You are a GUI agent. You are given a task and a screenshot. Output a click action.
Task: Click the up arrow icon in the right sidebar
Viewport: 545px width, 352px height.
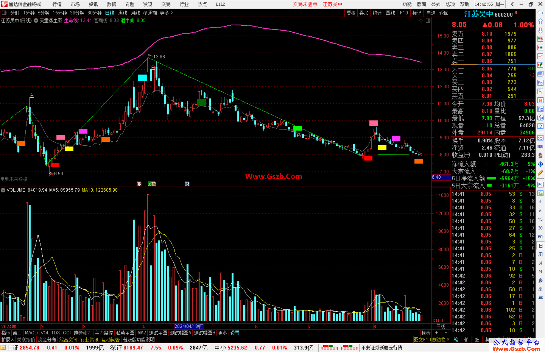[540, 22]
